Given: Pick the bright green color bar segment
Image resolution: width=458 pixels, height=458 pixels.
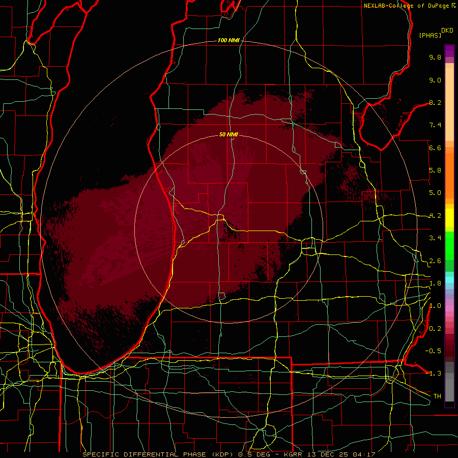Looking at the screenshot, I should coord(449,245).
